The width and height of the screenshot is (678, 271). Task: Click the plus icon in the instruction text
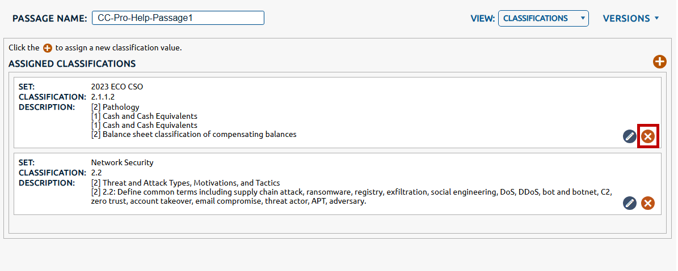pos(48,48)
